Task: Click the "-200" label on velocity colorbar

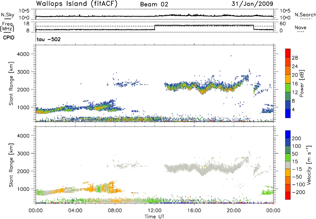Action: (299, 192)
